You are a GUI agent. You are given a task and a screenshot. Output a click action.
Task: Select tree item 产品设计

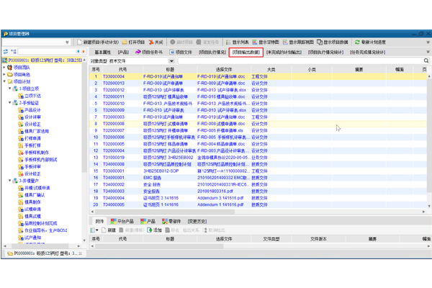coord(32,110)
